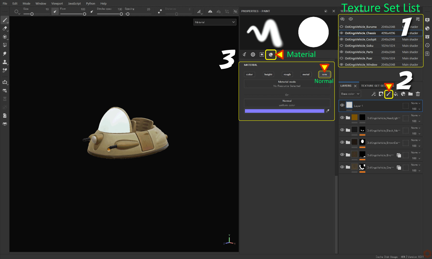Click the rough channel button
The image size is (432, 259).
[287, 74]
